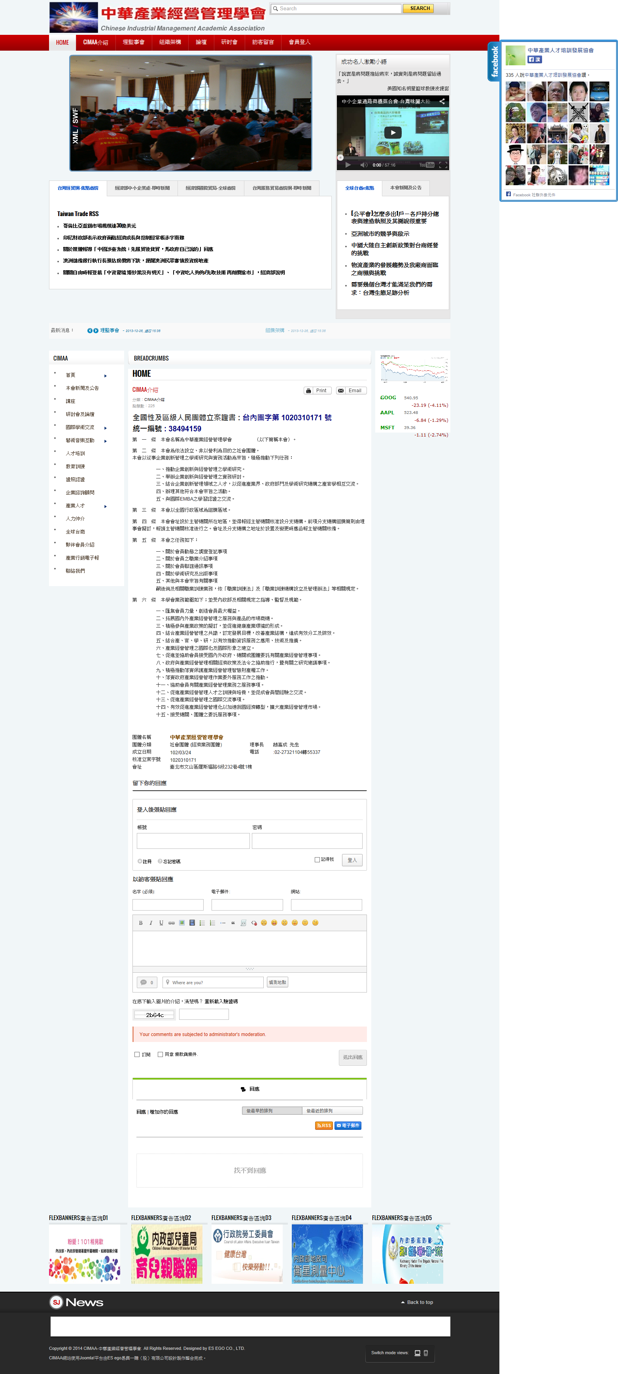Viewport: 618px width, 1374px height.
Task: Click the Where are you location field
Action: [213, 983]
